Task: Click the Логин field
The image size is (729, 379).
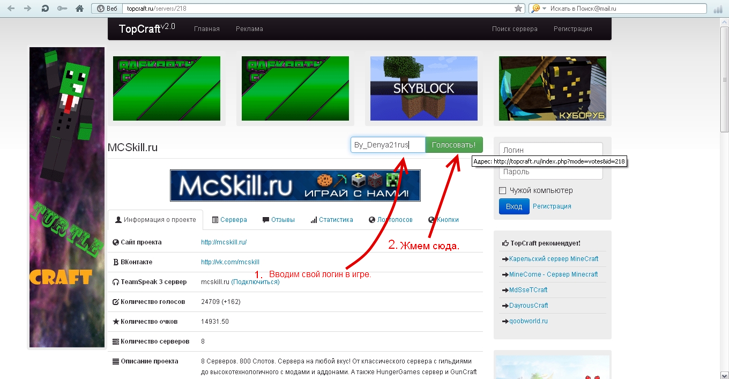Action: pos(551,150)
